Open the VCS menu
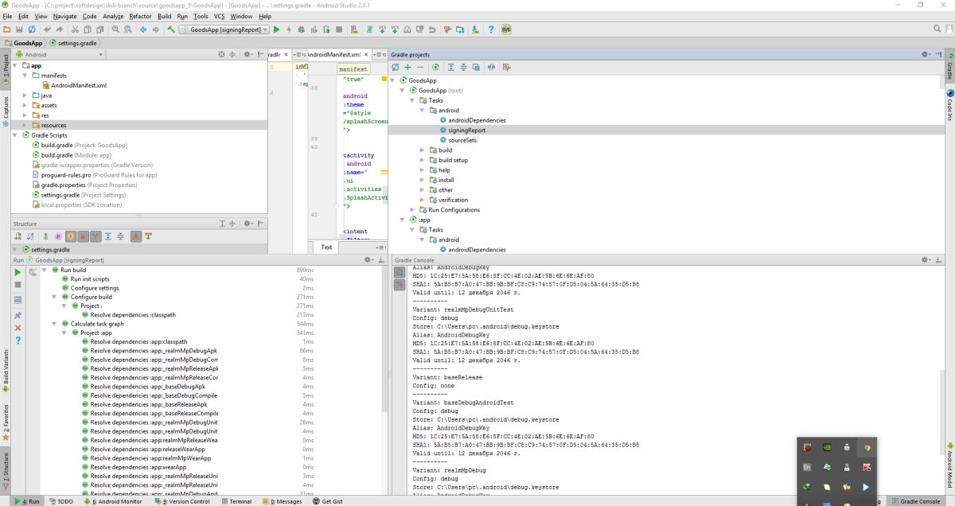This screenshot has width=955, height=506. 219,16
